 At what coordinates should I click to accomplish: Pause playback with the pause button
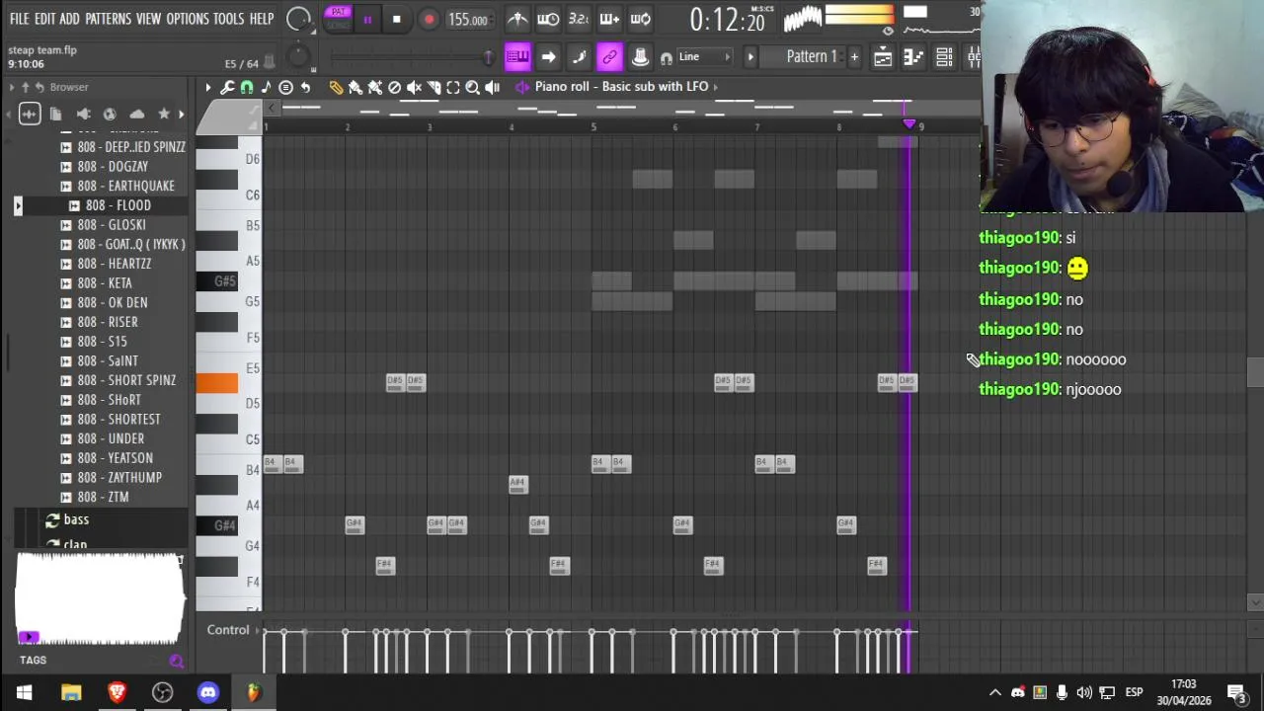[367, 20]
